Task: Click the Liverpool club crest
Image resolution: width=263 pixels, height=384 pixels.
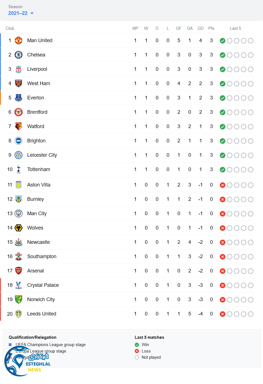Action: pos(19,69)
